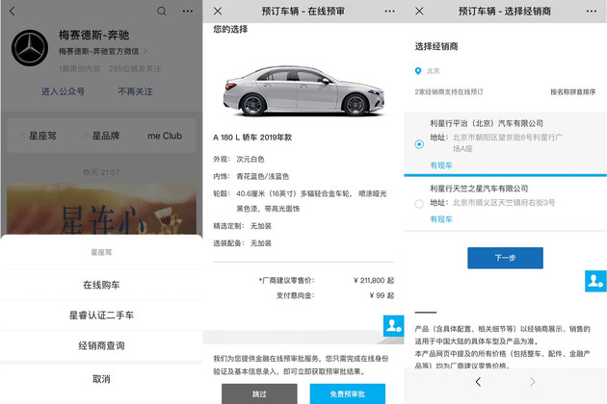Tap the blue 下一步 button
Screen dimensions: 607x404
(x=505, y=258)
